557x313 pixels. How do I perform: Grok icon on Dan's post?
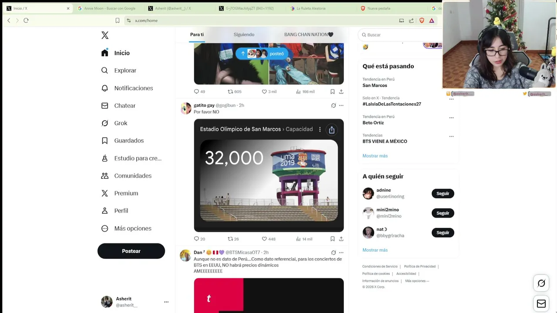[333, 252]
